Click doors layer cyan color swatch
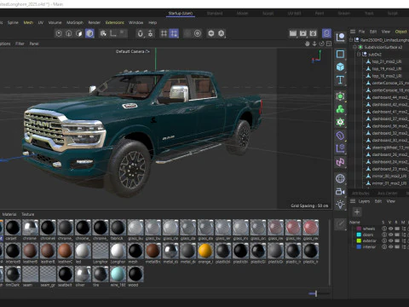 [359, 235]
